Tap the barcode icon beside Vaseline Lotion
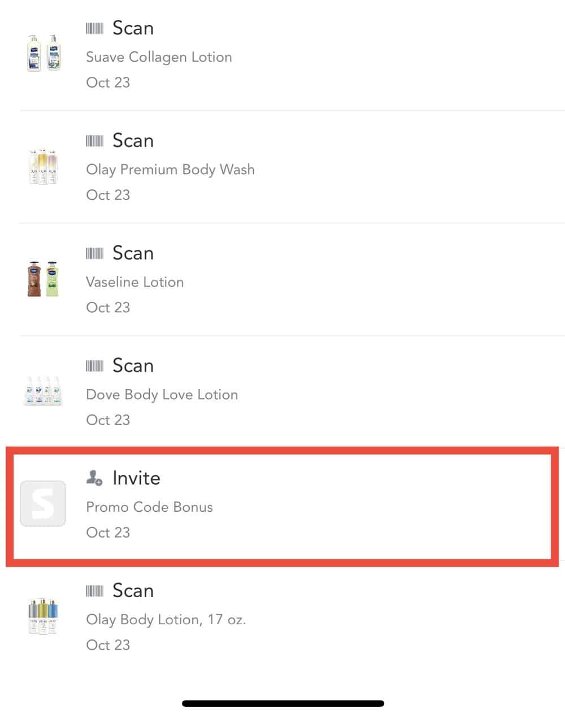 (x=95, y=252)
